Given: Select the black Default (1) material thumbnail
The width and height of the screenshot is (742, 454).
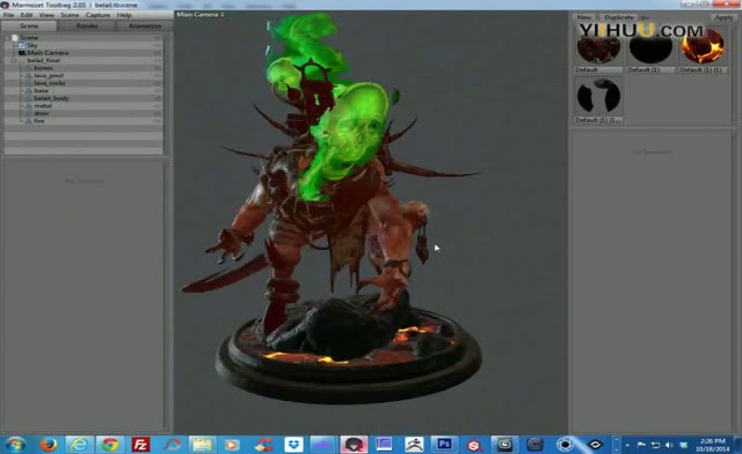Looking at the screenshot, I should click(x=651, y=48).
